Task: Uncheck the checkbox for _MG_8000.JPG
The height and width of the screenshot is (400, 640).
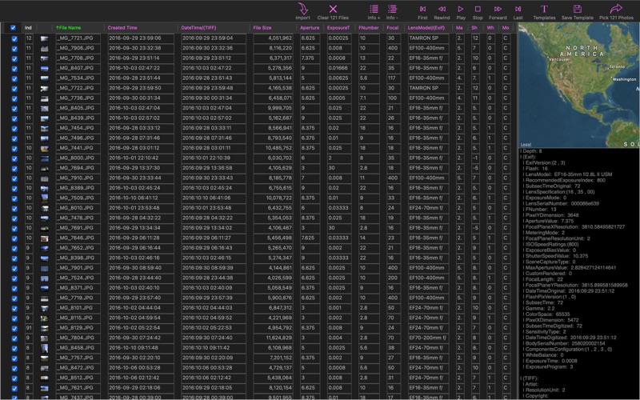Action: 14,158
